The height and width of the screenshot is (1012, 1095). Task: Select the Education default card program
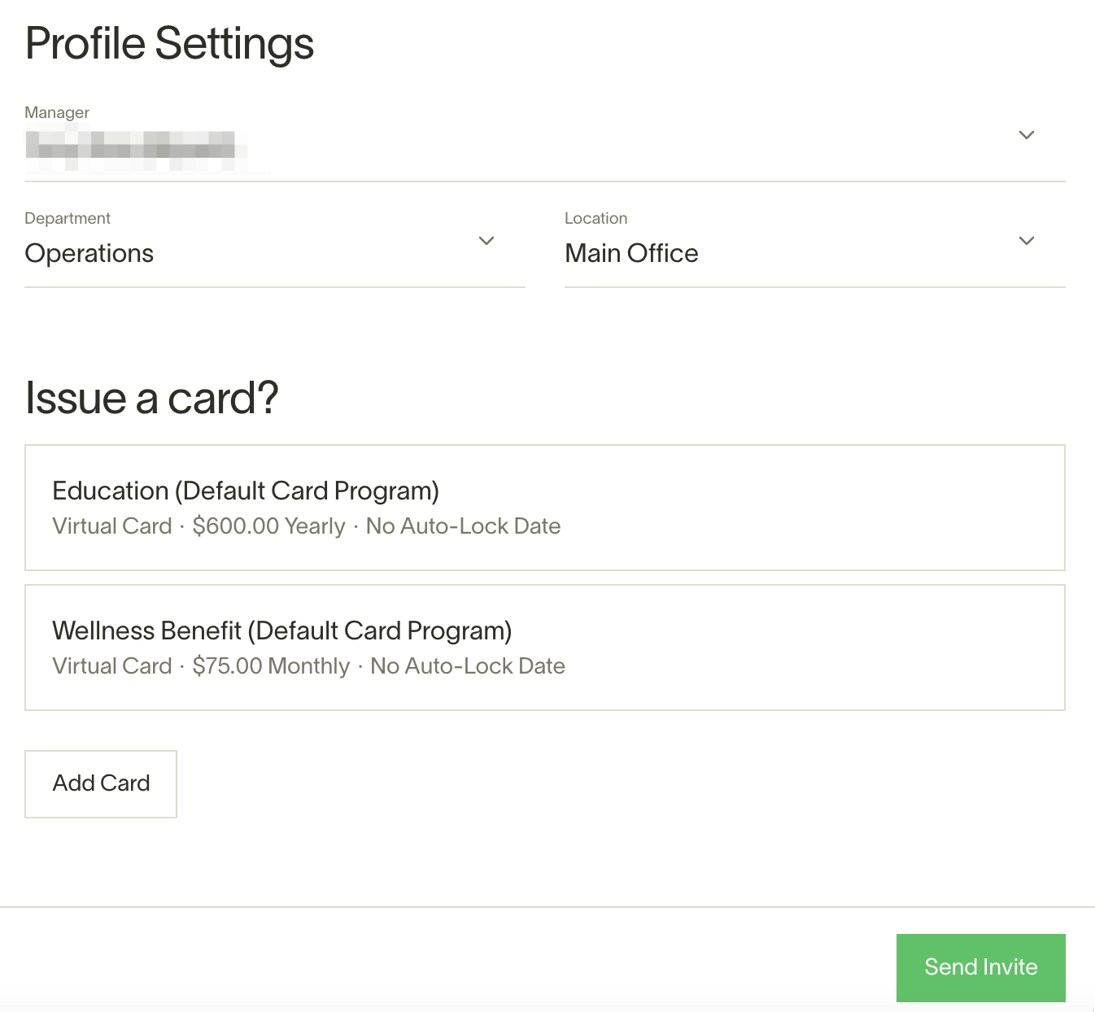tap(544, 508)
